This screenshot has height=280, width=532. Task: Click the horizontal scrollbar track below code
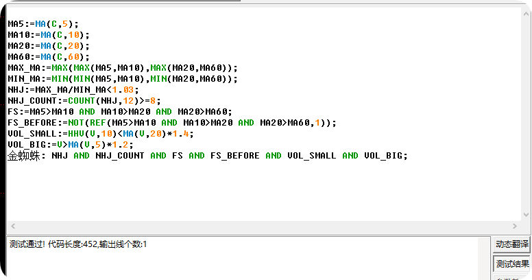tap(264, 226)
